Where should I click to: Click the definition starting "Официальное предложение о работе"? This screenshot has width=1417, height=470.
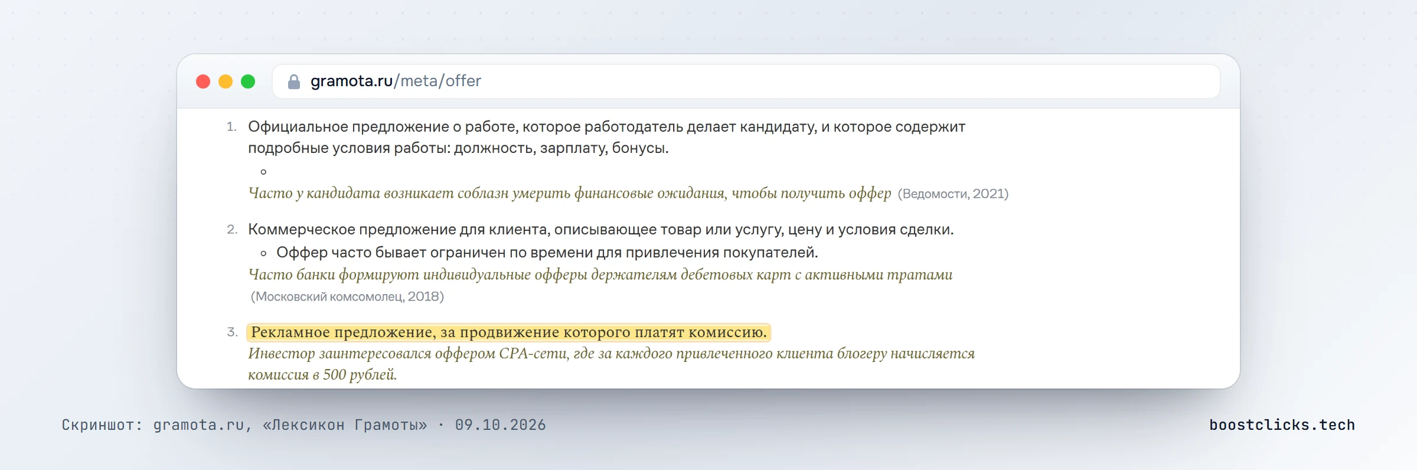pyautogui.click(x=606, y=137)
